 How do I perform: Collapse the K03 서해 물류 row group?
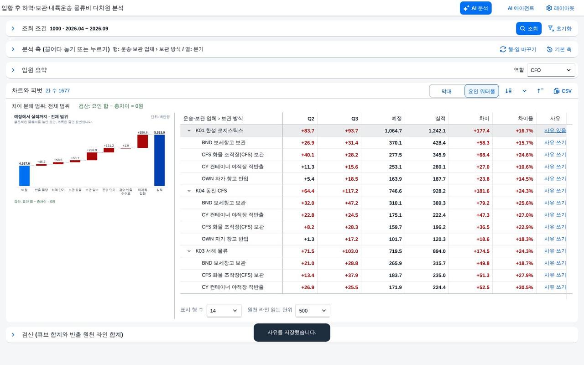189,251
